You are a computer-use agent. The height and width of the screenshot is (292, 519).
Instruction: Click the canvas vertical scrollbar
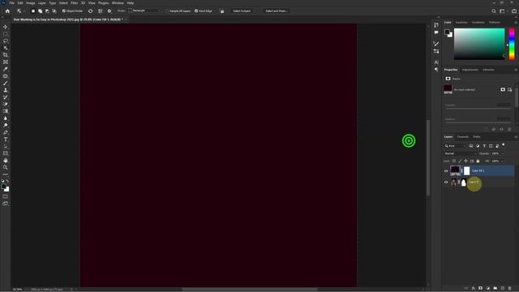click(x=428, y=157)
